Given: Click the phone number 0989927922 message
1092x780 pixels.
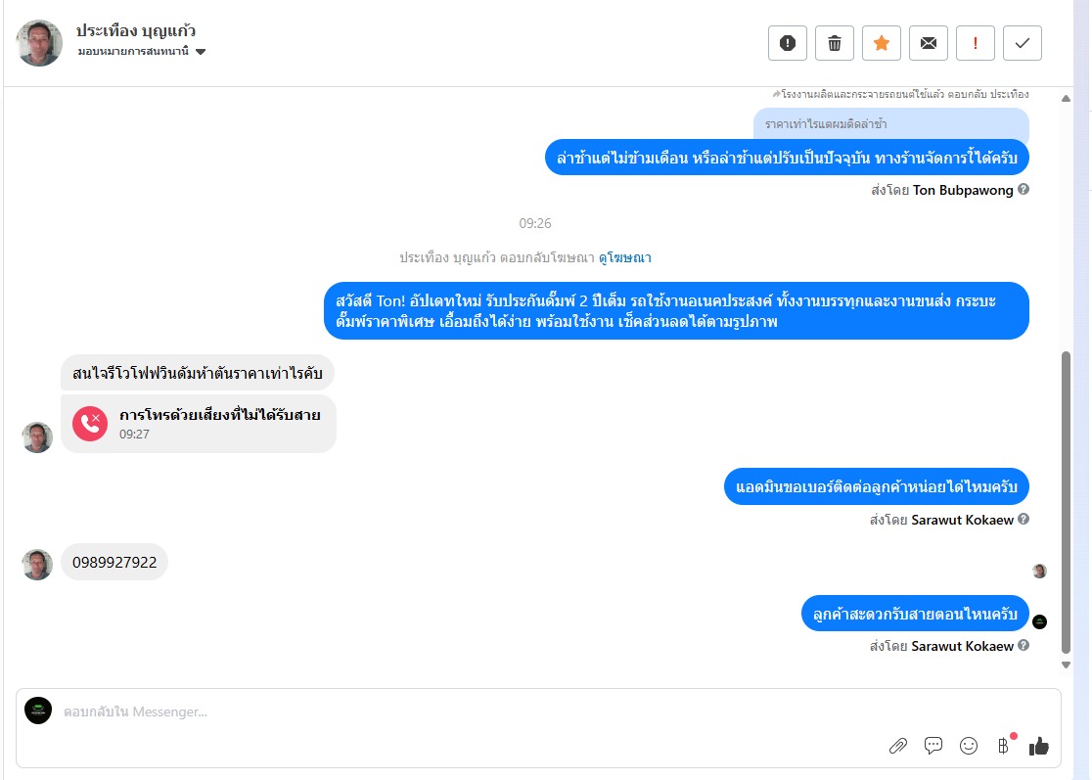Looking at the screenshot, I should tap(114, 563).
